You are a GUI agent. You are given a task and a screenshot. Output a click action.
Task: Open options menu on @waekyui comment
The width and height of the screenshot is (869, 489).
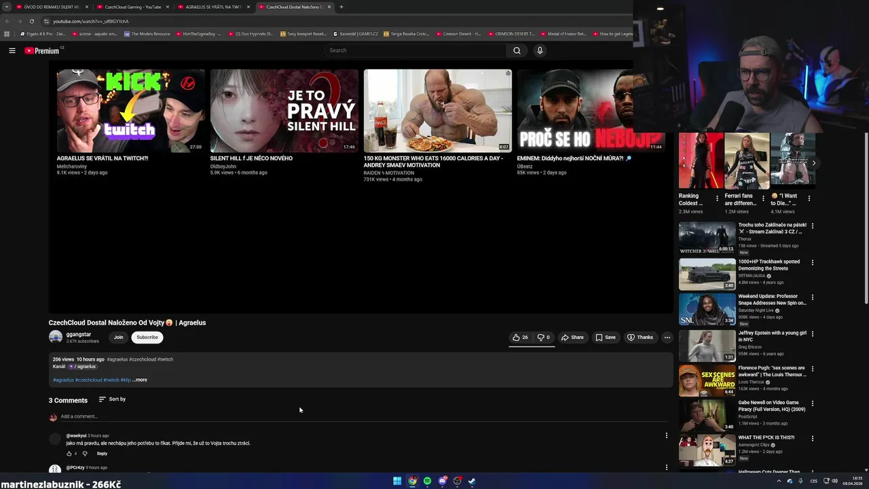point(666,435)
